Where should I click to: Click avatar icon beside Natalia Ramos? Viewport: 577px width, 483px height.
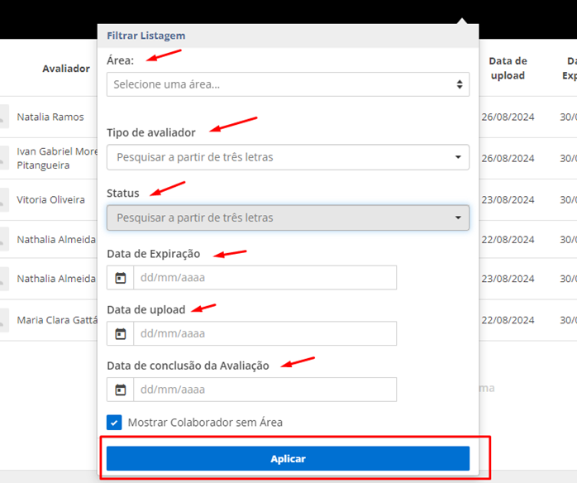[x=3, y=117]
